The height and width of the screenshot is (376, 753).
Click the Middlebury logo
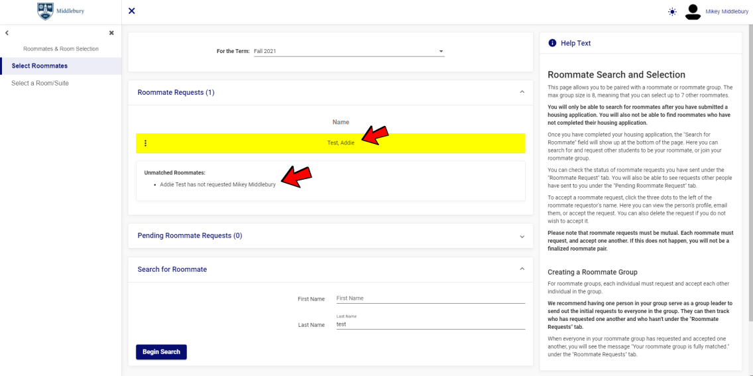coord(61,11)
